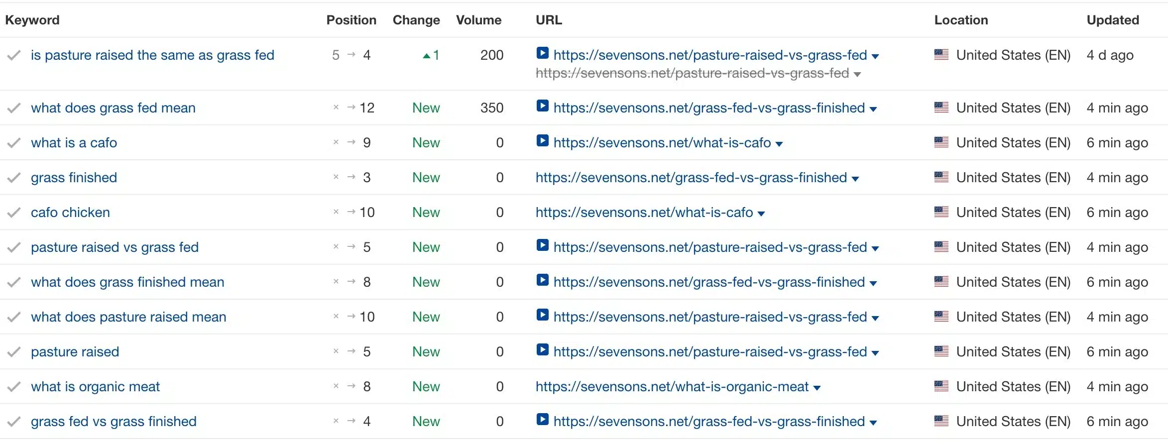Screen dimensions: 1168x443
Task: Click the video SERP icon beside 'what is a cafo' URL
Action: tap(542, 142)
